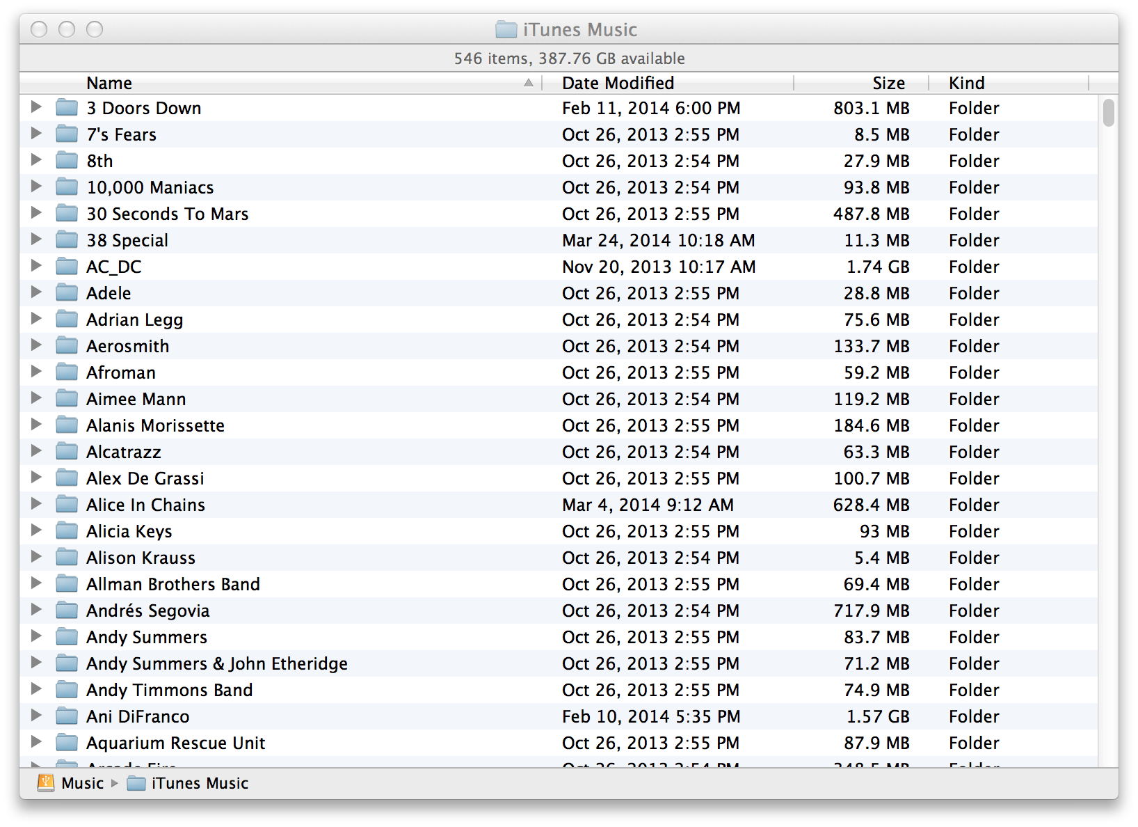Screen dimensions: 1138x827
Task: Click the vertical scrollbar thumb
Action: click(x=1108, y=113)
